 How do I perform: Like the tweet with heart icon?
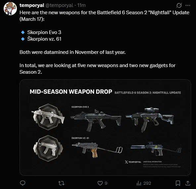tap(100, 183)
